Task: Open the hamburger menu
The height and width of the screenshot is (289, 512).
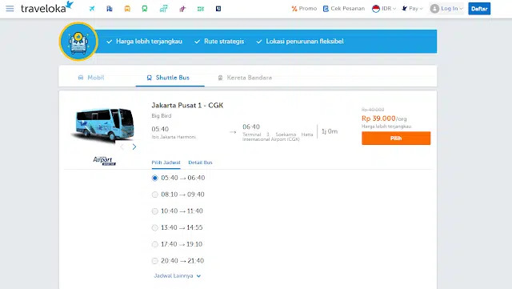Action: (x=10, y=9)
